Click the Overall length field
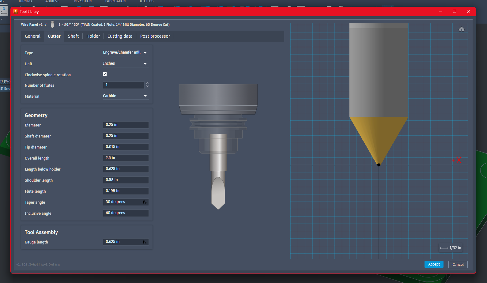This screenshot has height=283, width=487. coord(126,158)
